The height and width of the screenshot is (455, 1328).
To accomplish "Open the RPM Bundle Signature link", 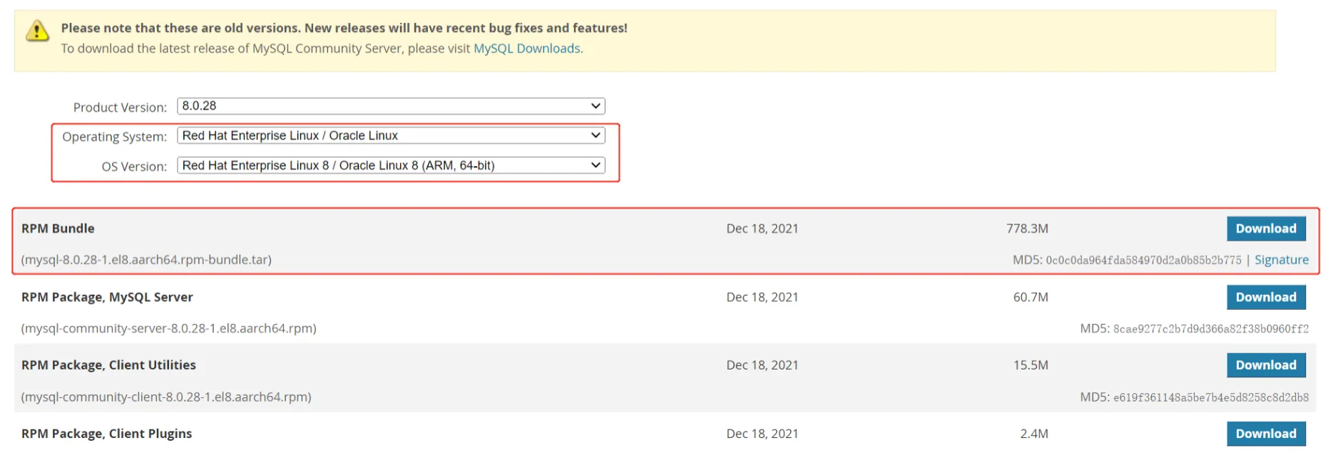I will (x=1281, y=260).
